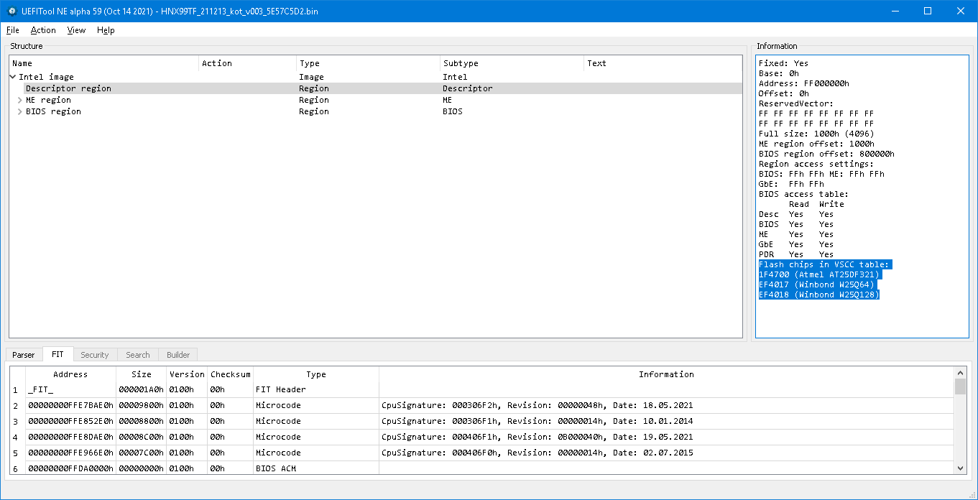Open the File menu
The height and width of the screenshot is (500, 978).
(x=12, y=30)
